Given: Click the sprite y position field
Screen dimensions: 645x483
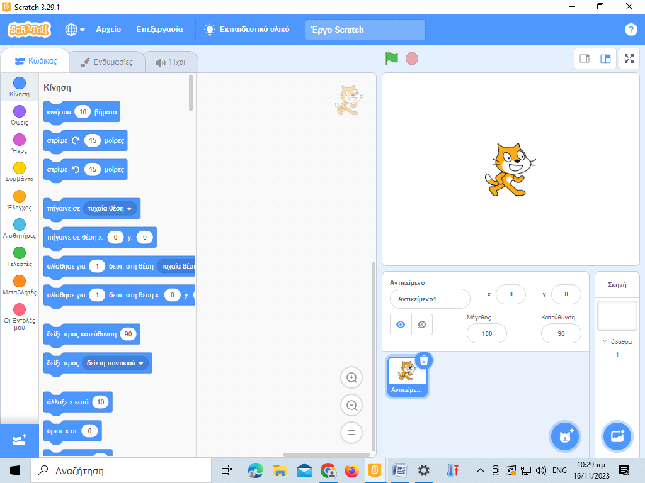Looking at the screenshot, I should point(566,294).
